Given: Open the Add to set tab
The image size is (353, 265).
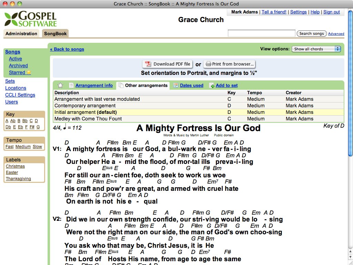Looking at the screenshot, I should point(226,86).
